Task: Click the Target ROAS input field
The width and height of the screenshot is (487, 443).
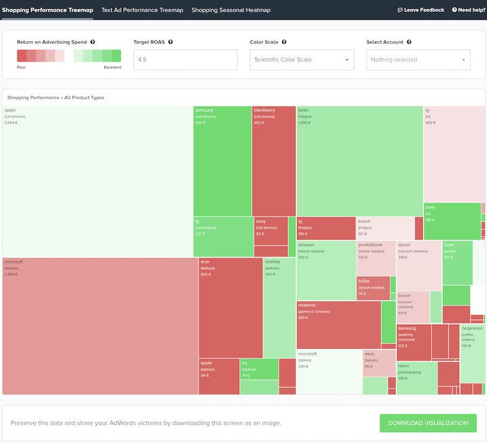Action: 185,60
